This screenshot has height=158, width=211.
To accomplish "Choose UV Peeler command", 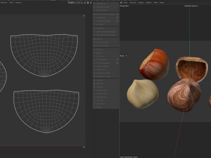I will pos(106,29).
